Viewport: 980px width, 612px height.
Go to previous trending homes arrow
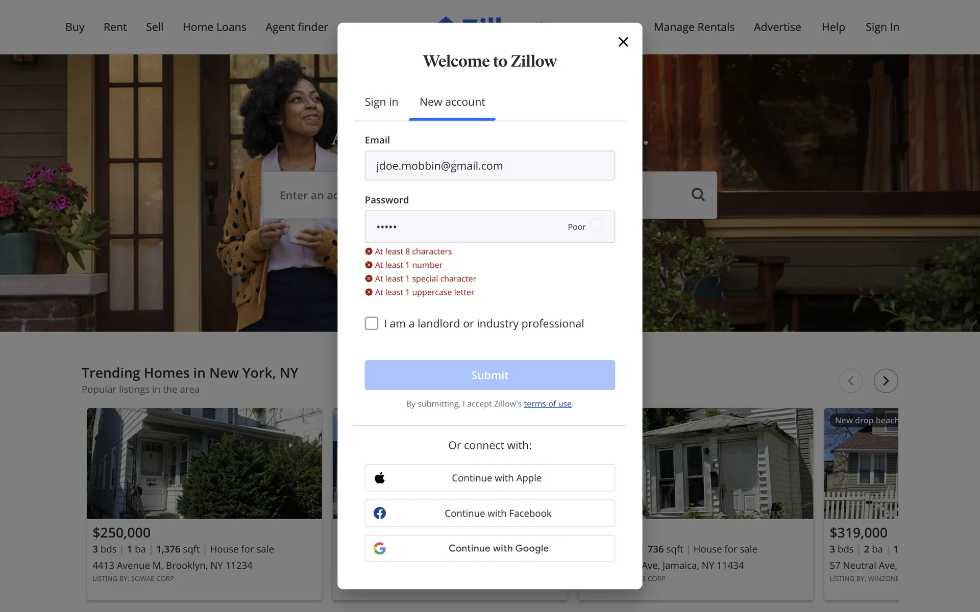click(x=850, y=380)
